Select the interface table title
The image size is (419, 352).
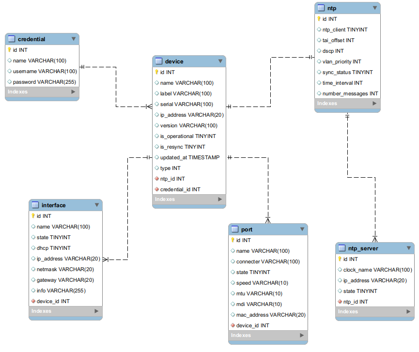pos(53,205)
